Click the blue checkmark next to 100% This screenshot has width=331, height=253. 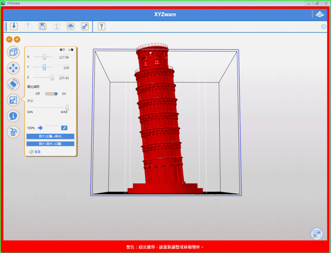pyautogui.click(x=64, y=128)
